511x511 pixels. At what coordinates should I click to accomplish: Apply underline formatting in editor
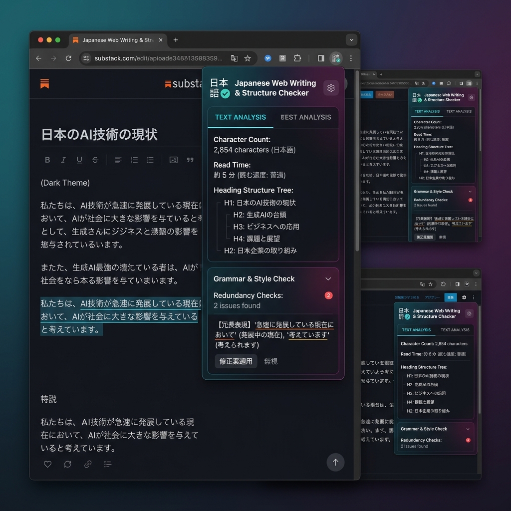pos(79,160)
